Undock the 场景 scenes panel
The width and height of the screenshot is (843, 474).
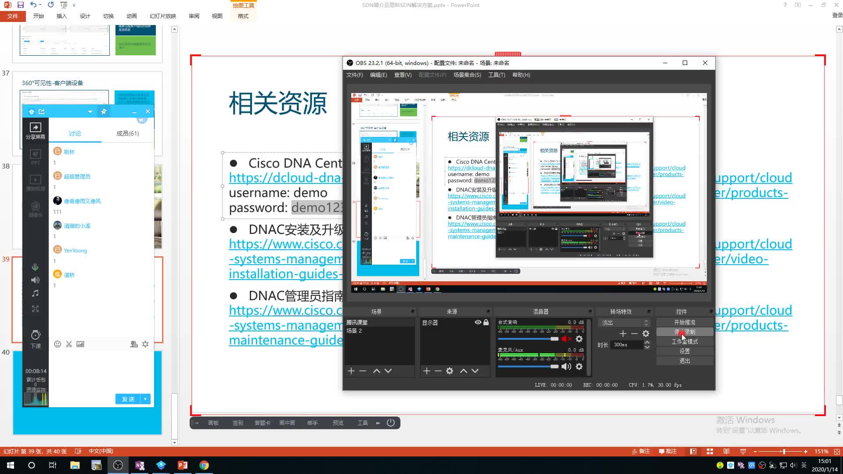(413, 312)
